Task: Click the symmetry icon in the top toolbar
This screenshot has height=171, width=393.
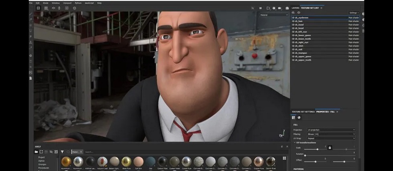Action: pyautogui.click(x=53, y=8)
